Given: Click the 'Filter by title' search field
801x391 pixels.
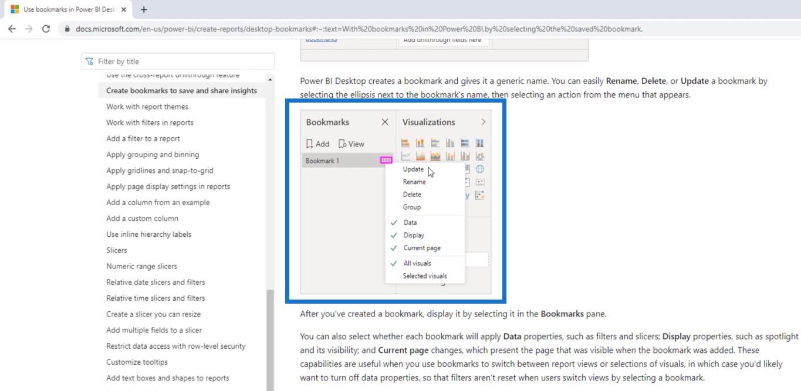Looking at the screenshot, I should (182, 62).
